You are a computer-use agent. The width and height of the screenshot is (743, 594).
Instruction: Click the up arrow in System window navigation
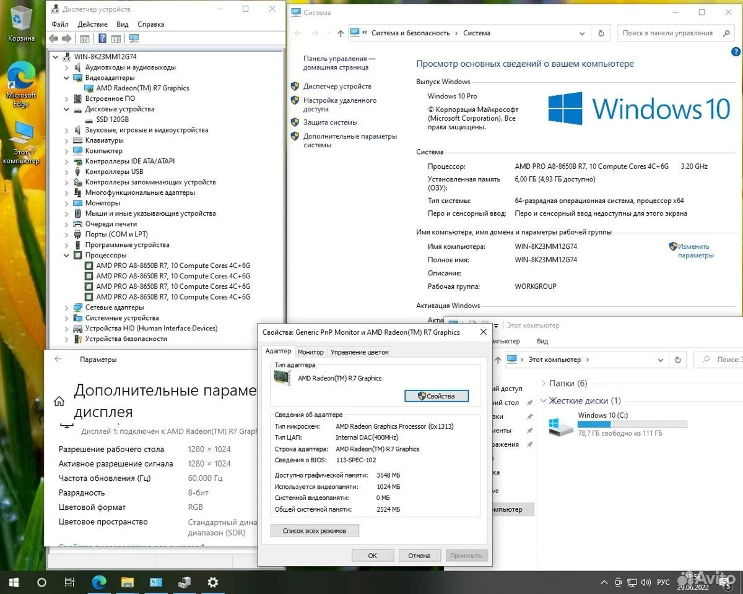click(x=340, y=33)
